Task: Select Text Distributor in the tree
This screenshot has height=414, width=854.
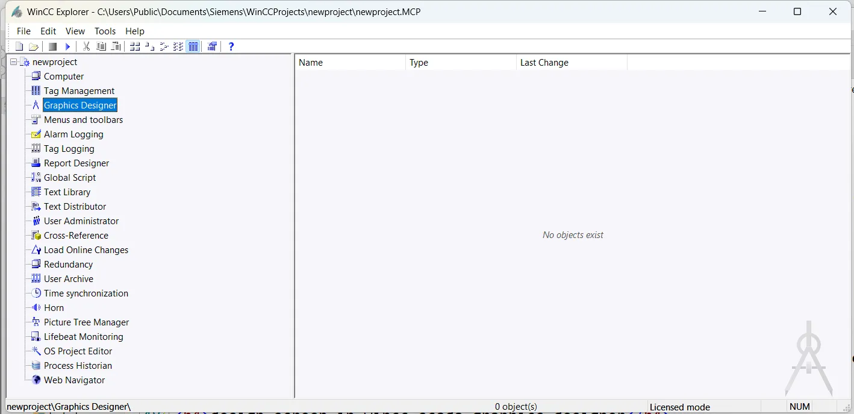Action: pyautogui.click(x=75, y=206)
